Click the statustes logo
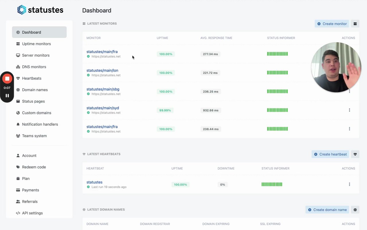 (40, 10)
